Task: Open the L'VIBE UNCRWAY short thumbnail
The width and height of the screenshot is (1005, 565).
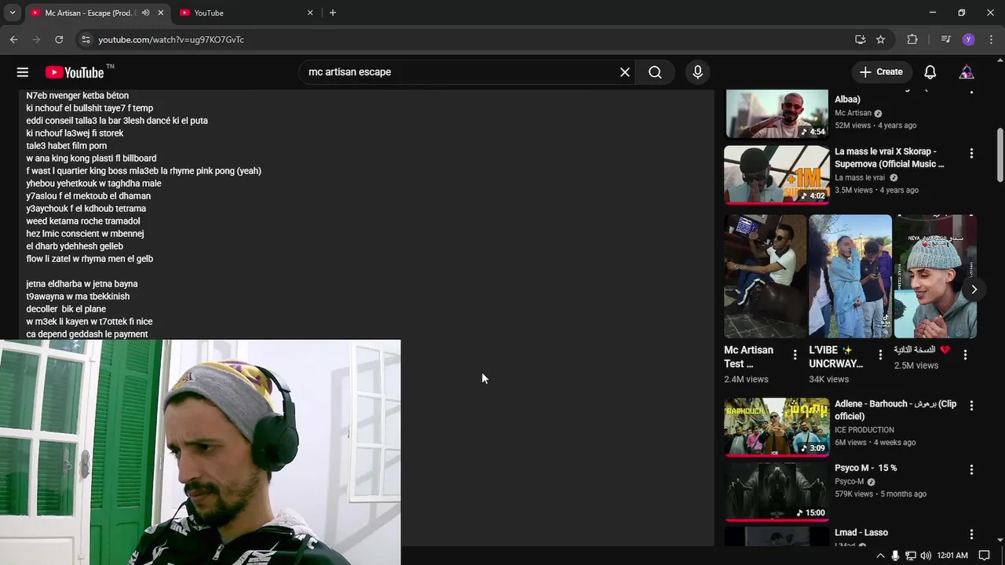Action: point(850,276)
